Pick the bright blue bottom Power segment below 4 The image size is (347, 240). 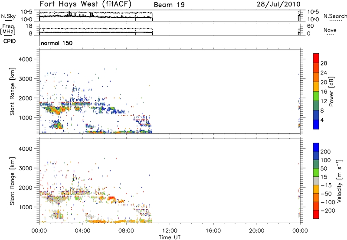[316, 124]
